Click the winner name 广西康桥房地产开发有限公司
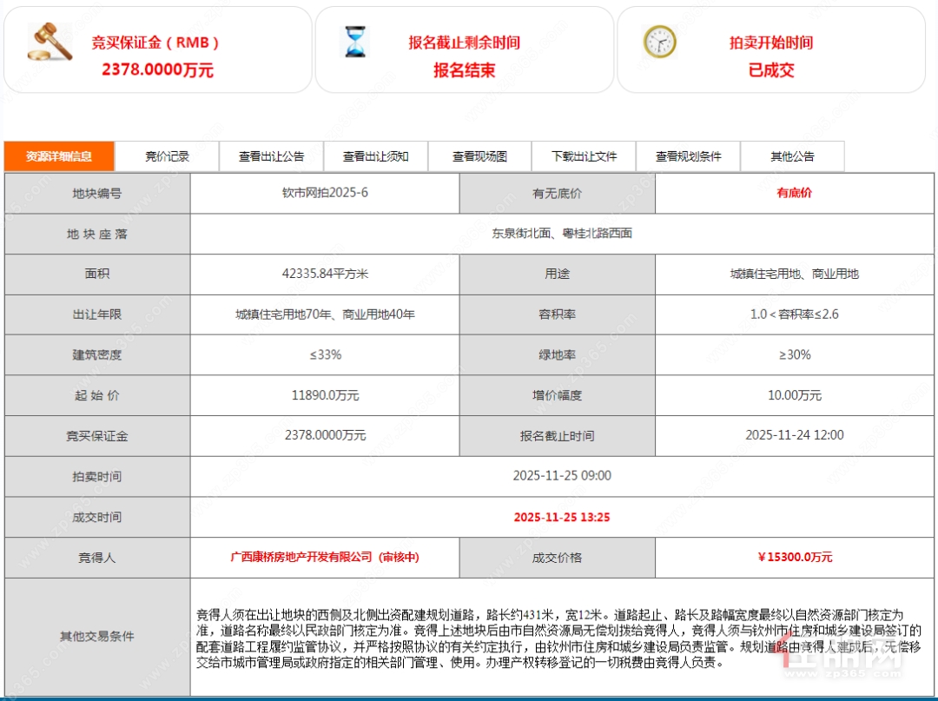Viewport: 938px width, 701px height. pyautogui.click(x=301, y=557)
